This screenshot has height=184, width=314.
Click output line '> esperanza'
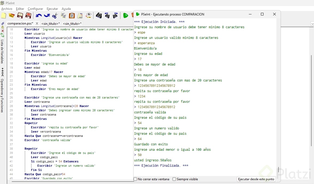tap(144, 43)
